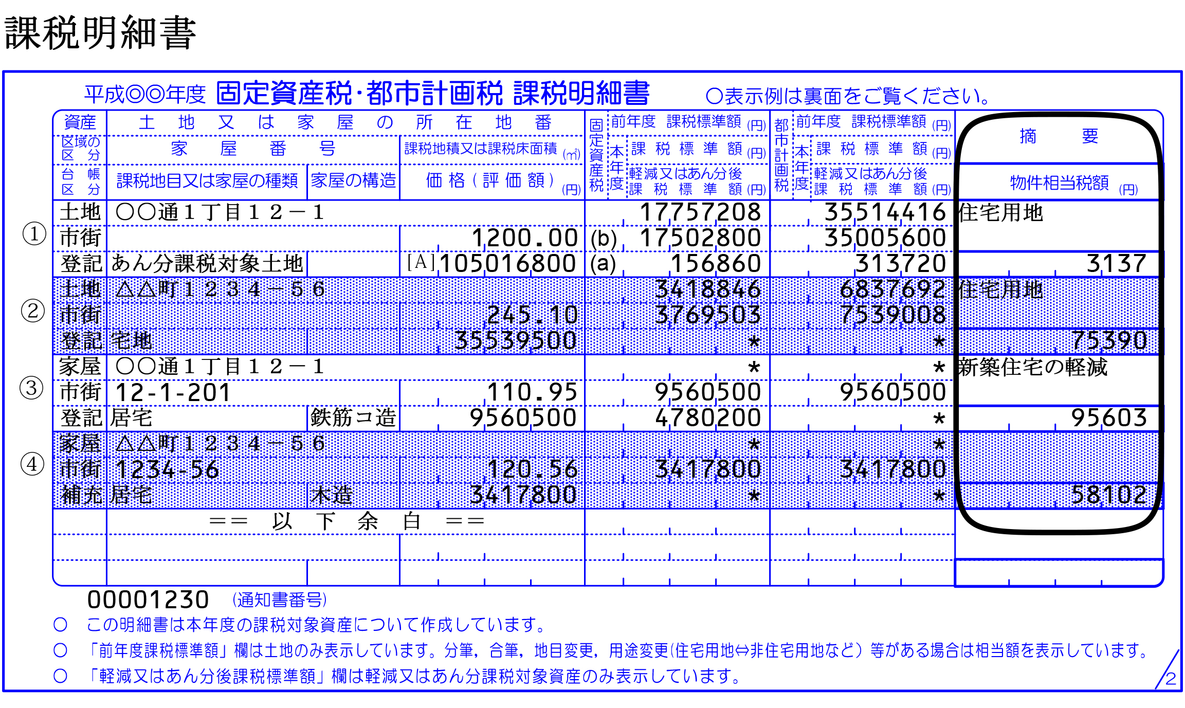Select the tax amount 95603
Viewport: 1185px width, 708px height.
pos(1109,418)
